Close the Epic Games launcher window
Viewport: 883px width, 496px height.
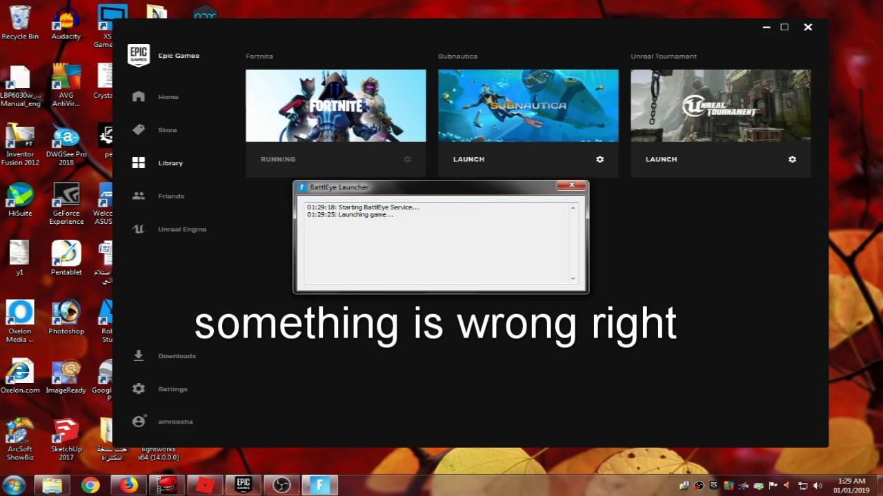[808, 28]
